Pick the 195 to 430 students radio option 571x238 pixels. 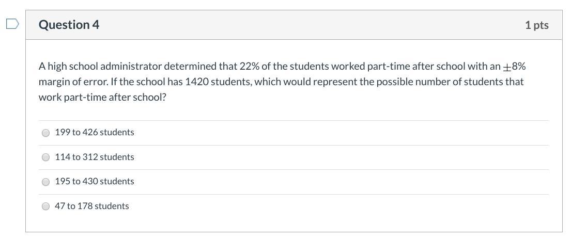[x=45, y=182]
